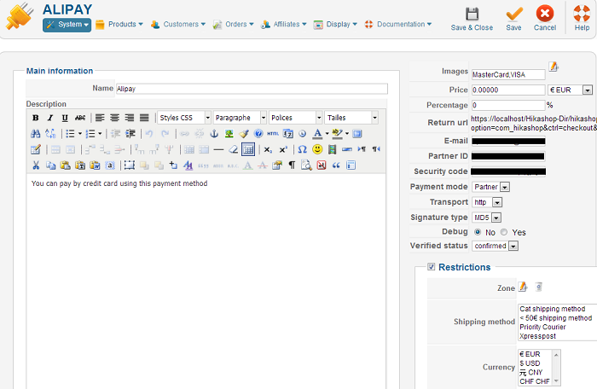The image size is (597, 389).
Task: Toggle Italic formatting in editor
Action: point(49,118)
